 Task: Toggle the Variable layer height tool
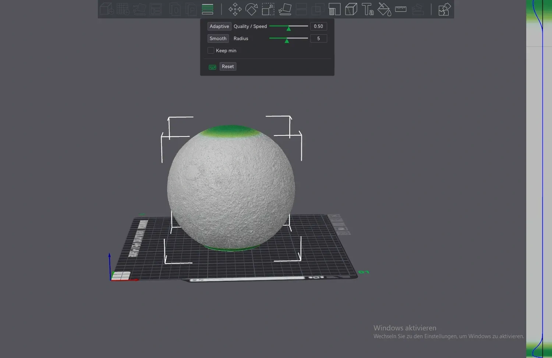[208, 9]
